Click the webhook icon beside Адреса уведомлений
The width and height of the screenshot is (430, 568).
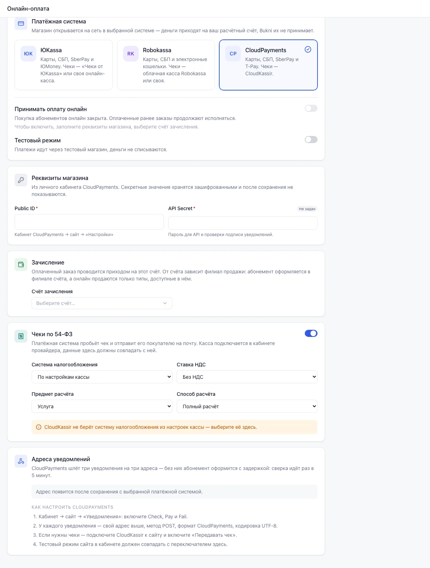[21, 461]
